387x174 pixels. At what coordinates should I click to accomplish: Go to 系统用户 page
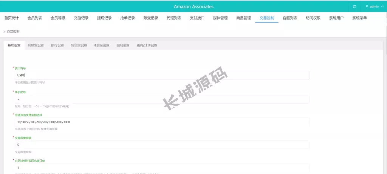[x=336, y=18]
